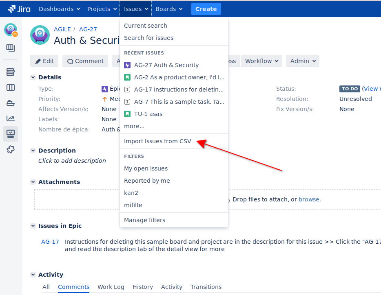The width and height of the screenshot is (381, 295).
Task: Open the Workflow dropdown
Action: [261, 61]
